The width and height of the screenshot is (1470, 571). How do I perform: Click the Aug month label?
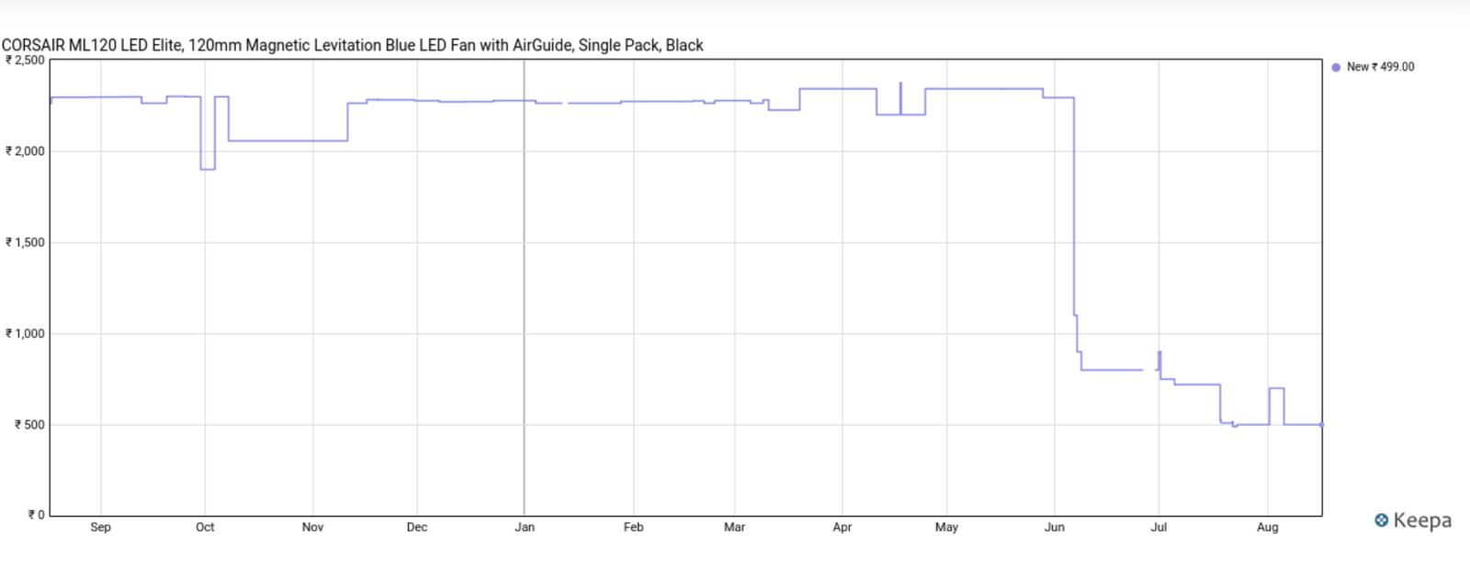pyautogui.click(x=1268, y=527)
